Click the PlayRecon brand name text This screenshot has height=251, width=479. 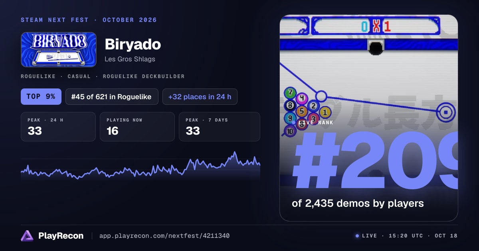click(x=61, y=236)
